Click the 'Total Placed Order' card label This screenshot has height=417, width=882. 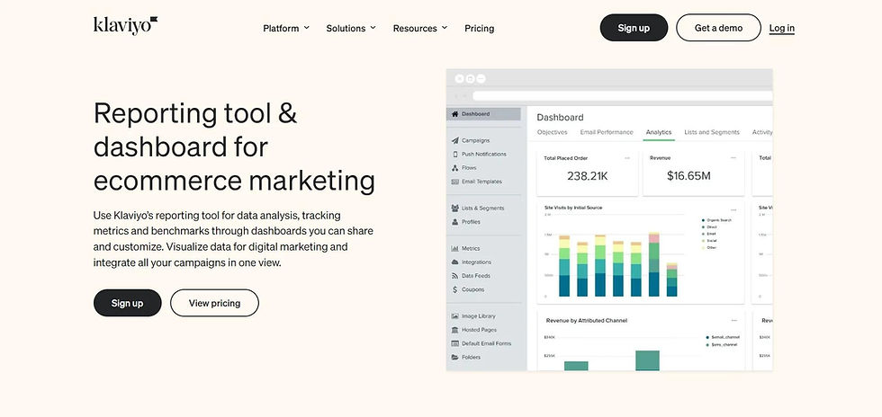566,158
